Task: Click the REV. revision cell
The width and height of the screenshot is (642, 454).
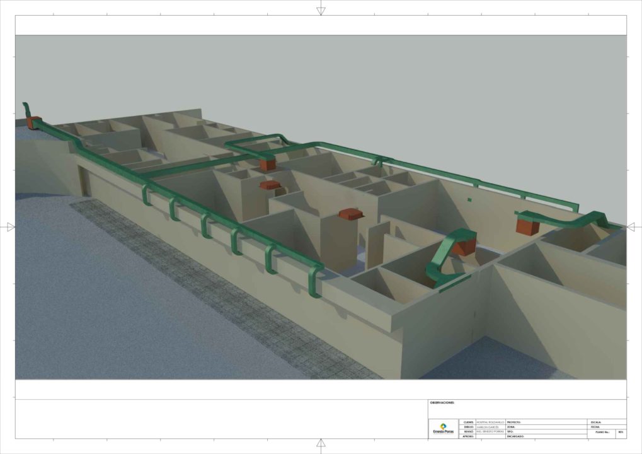Action: tap(621, 433)
